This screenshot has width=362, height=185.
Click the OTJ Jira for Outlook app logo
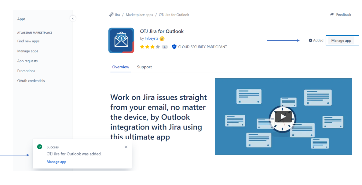pyautogui.click(x=121, y=41)
